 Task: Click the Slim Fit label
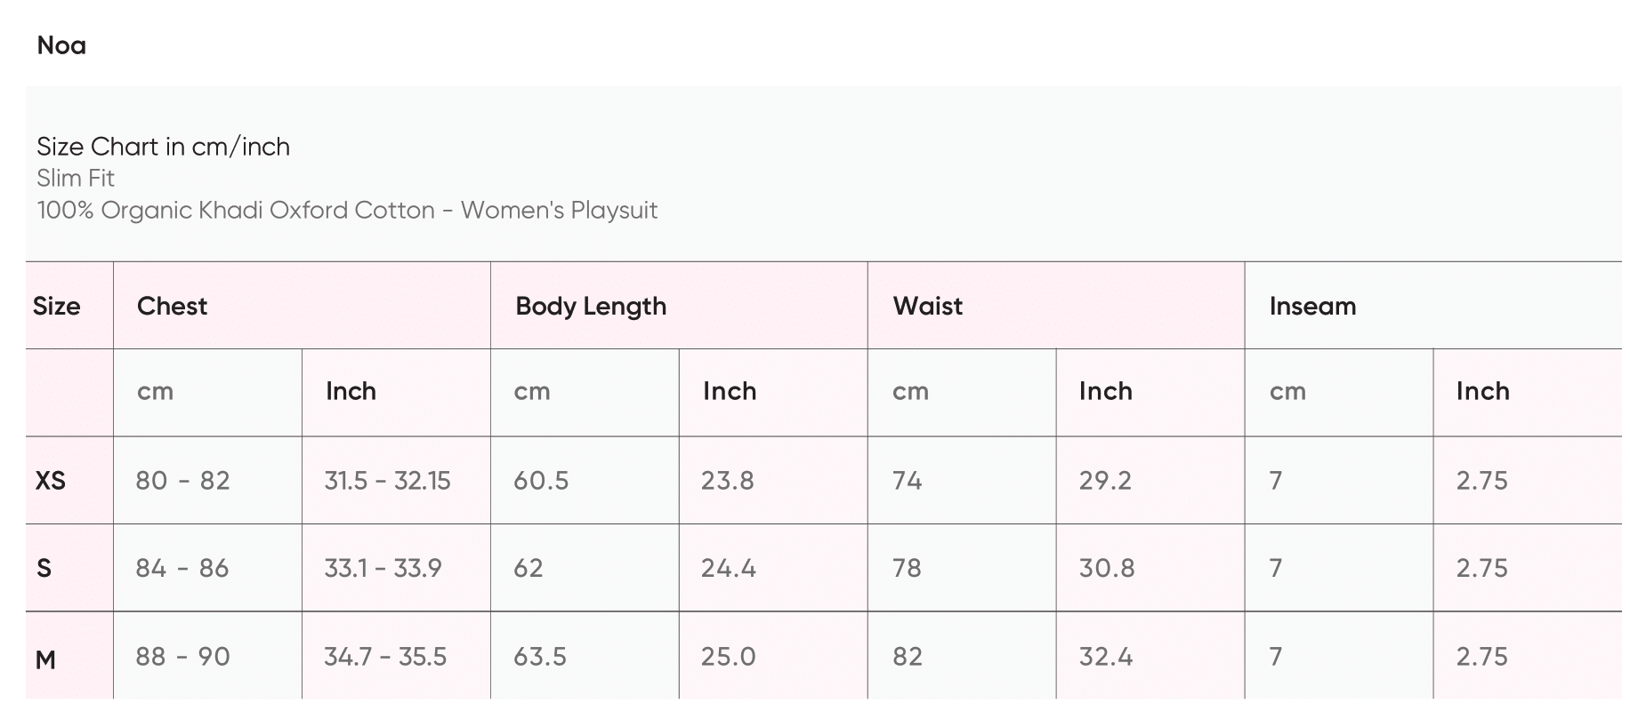tap(76, 179)
